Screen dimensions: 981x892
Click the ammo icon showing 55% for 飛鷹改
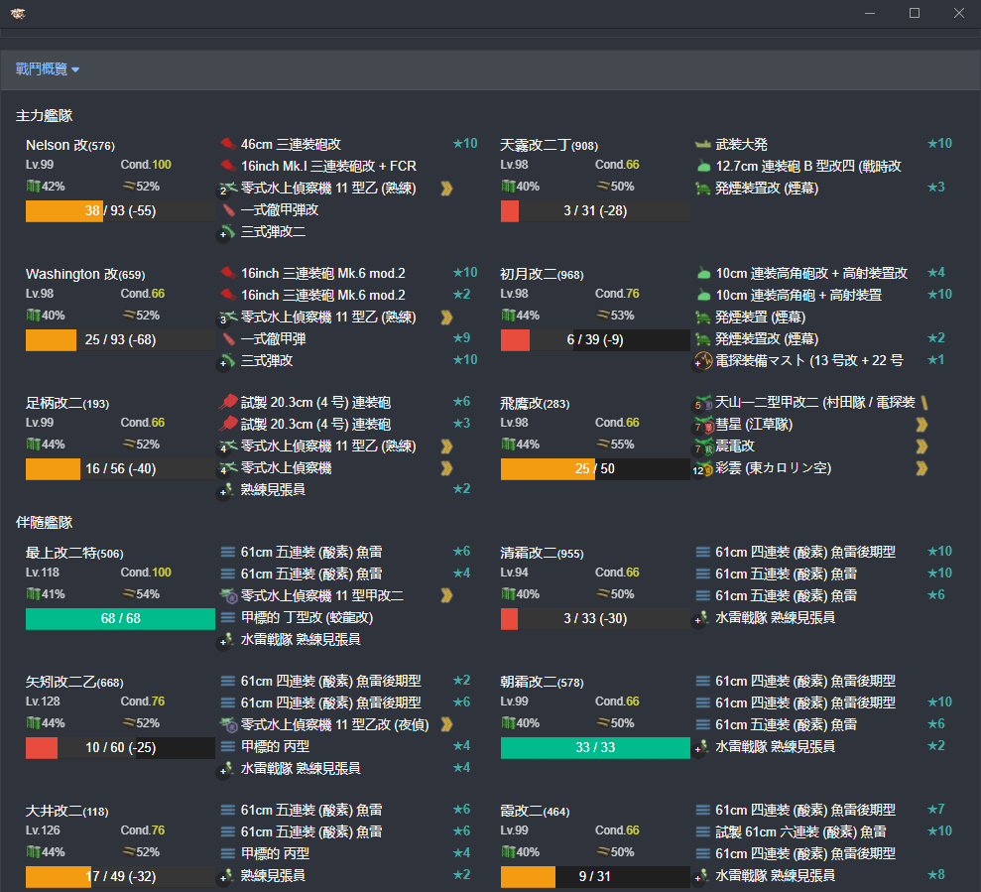pos(602,445)
